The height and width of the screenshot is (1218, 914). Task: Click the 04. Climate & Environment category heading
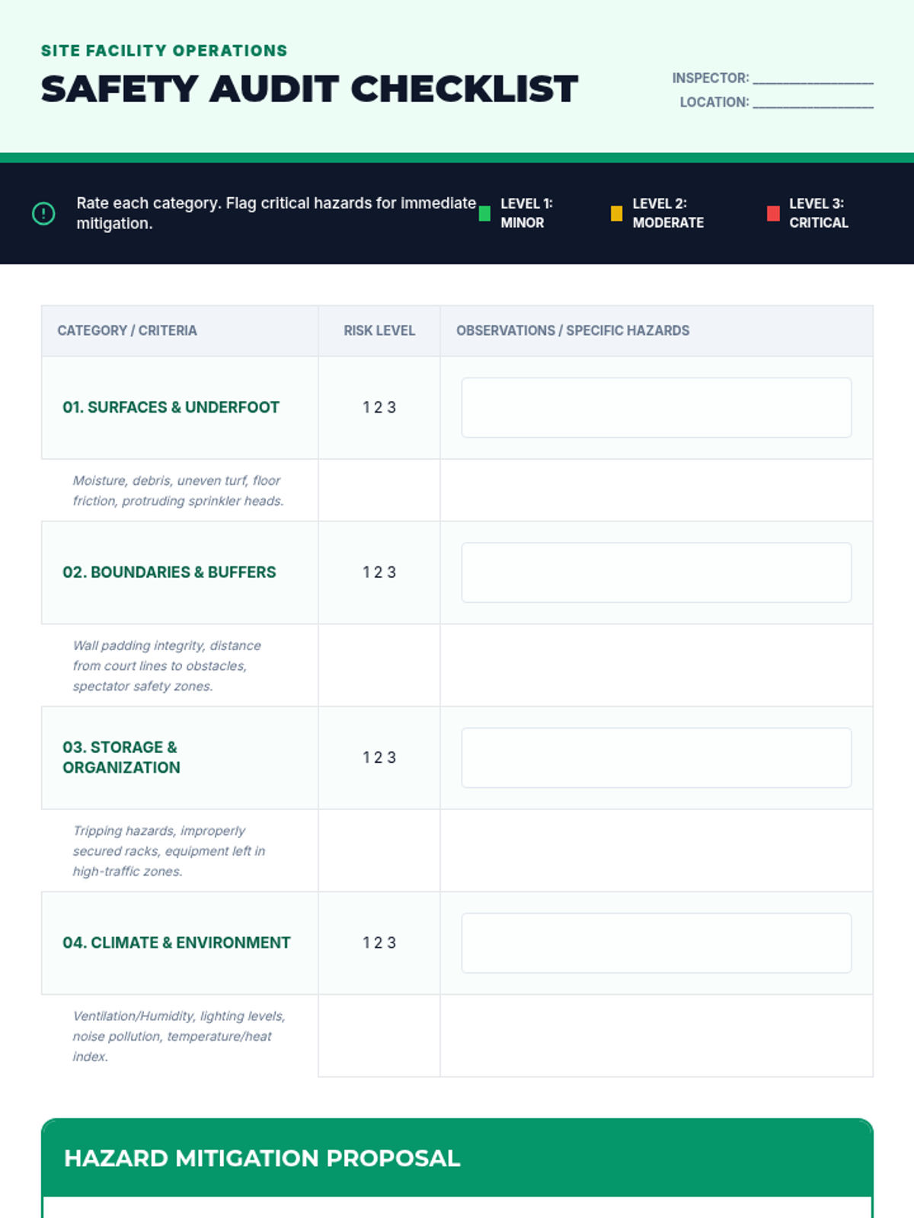pyautogui.click(x=176, y=943)
